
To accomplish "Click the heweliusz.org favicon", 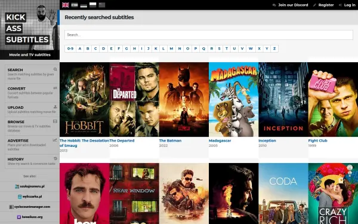I will click(19, 217).
